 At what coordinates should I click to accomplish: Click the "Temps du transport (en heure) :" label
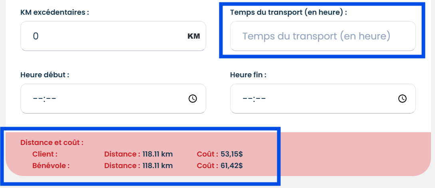pos(288,12)
